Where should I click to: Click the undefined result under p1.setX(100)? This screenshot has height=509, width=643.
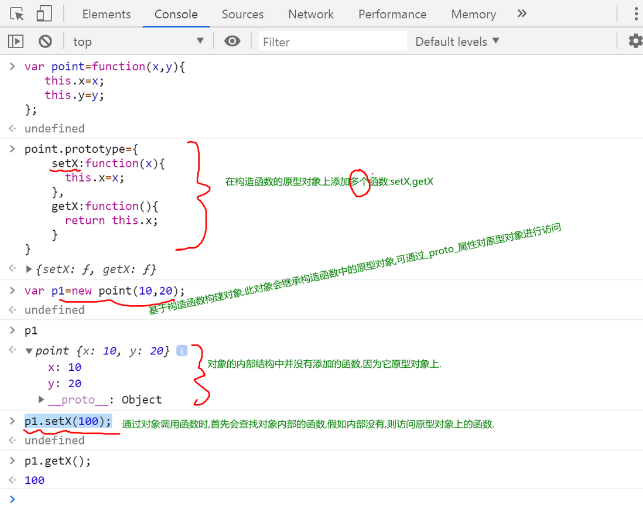point(54,440)
